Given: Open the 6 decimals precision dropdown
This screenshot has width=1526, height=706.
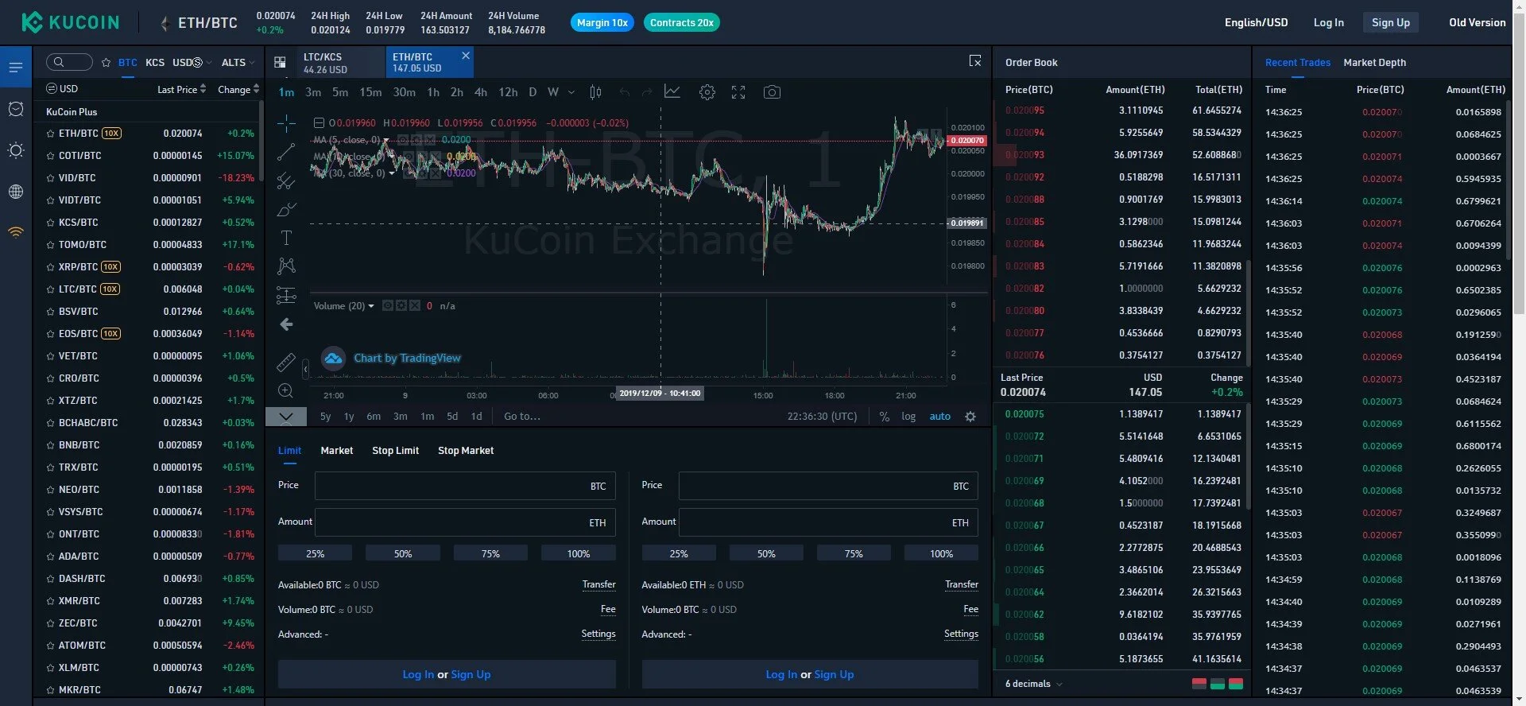Looking at the screenshot, I should (x=1033, y=684).
